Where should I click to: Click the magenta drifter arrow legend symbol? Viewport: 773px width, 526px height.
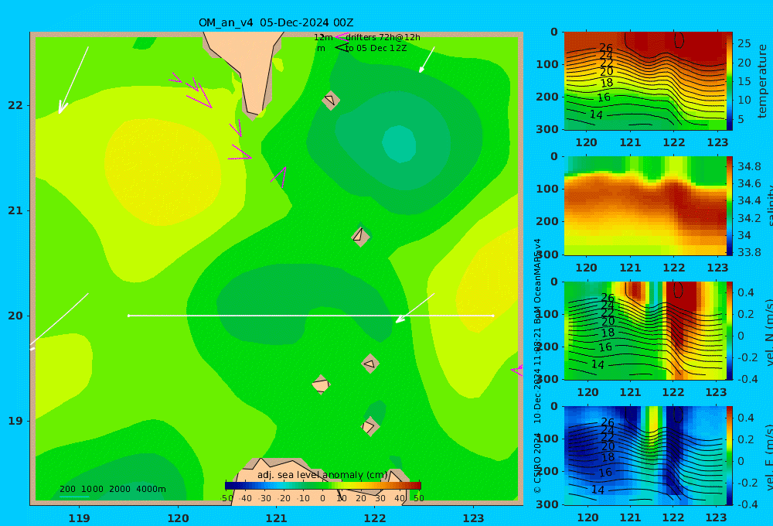point(342,36)
